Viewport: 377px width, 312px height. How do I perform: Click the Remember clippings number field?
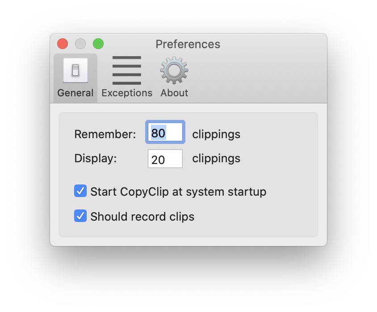coord(165,132)
